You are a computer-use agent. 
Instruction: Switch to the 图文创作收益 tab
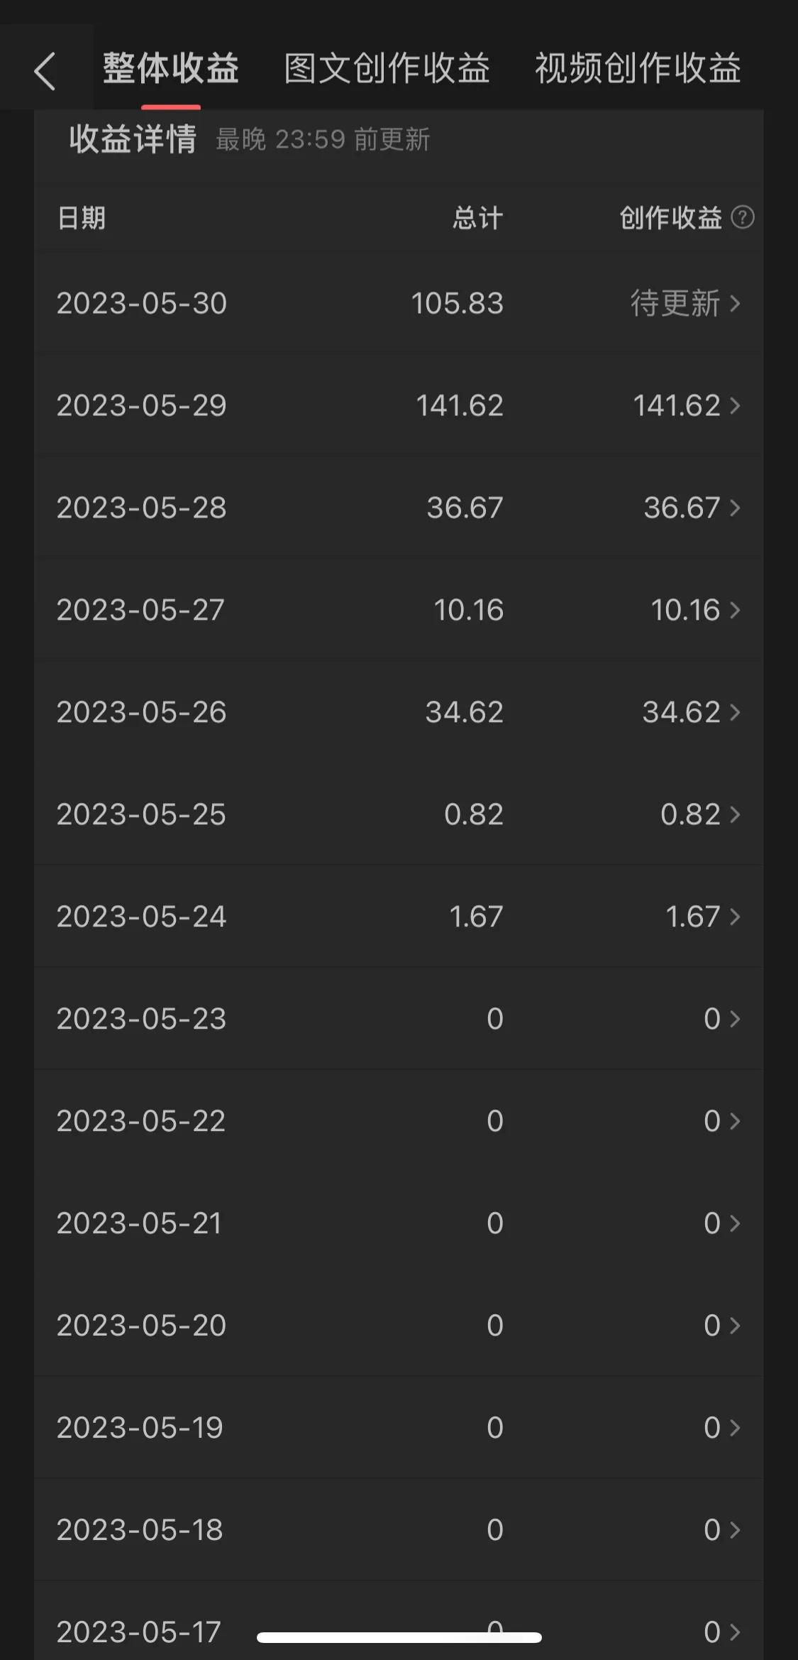[387, 70]
